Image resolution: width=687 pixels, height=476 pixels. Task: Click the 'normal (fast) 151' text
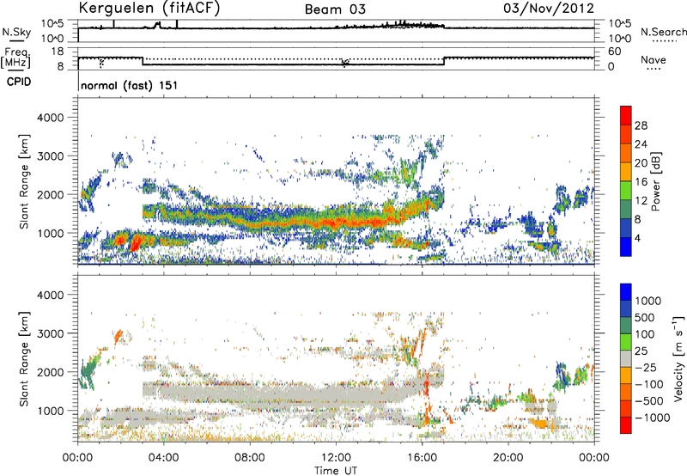pos(130,85)
